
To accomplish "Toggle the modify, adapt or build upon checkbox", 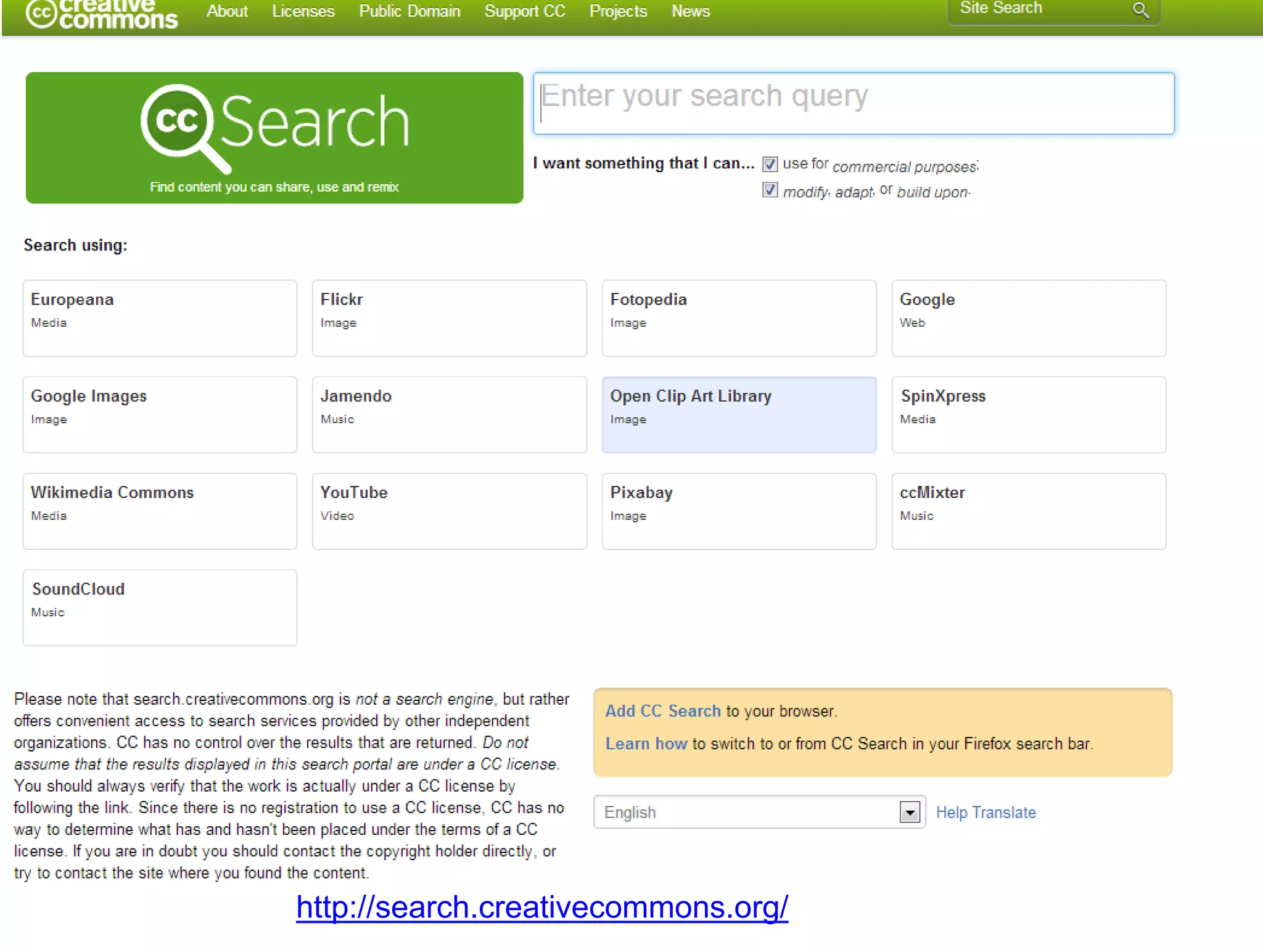I will tap(770, 190).
